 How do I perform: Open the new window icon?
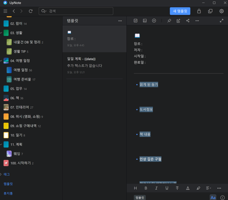[210, 11]
